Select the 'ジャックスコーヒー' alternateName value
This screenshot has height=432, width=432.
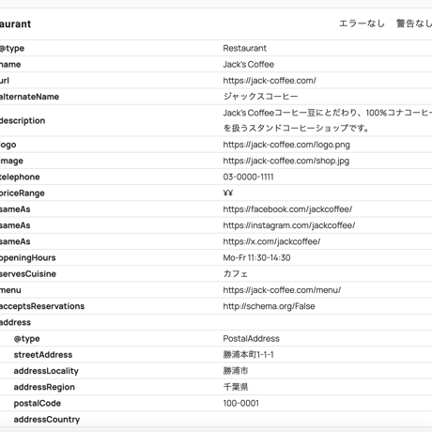point(260,97)
